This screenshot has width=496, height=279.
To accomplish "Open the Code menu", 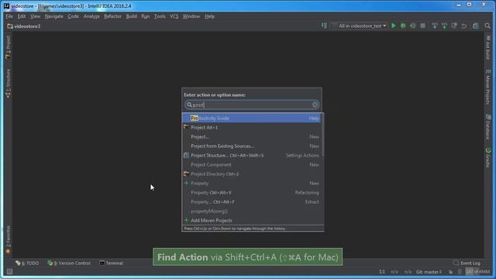I will pyautogui.click(x=73, y=16).
